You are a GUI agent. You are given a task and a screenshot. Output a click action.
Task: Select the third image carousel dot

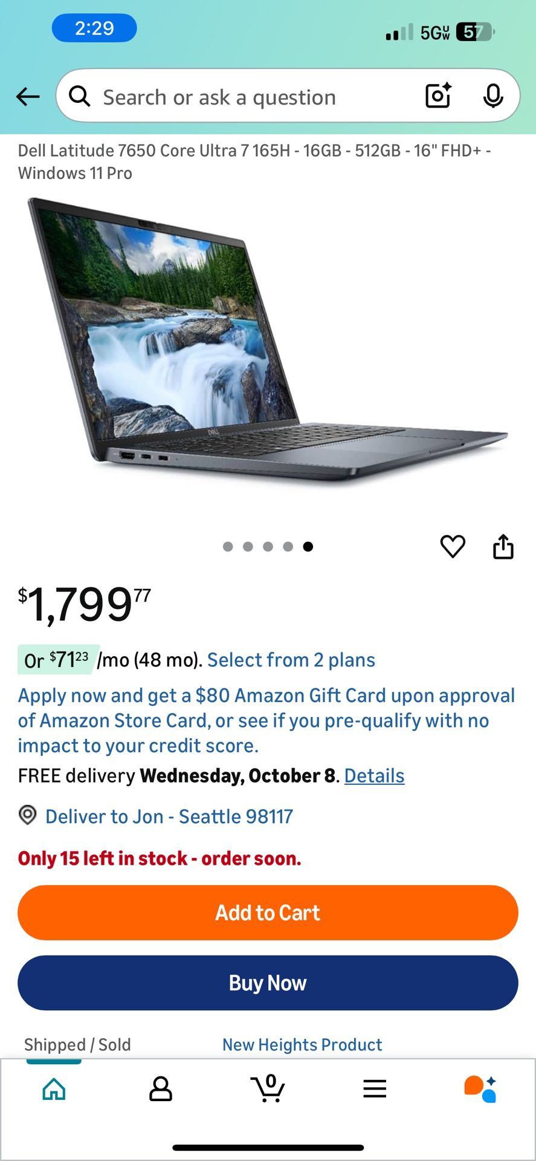tap(268, 547)
